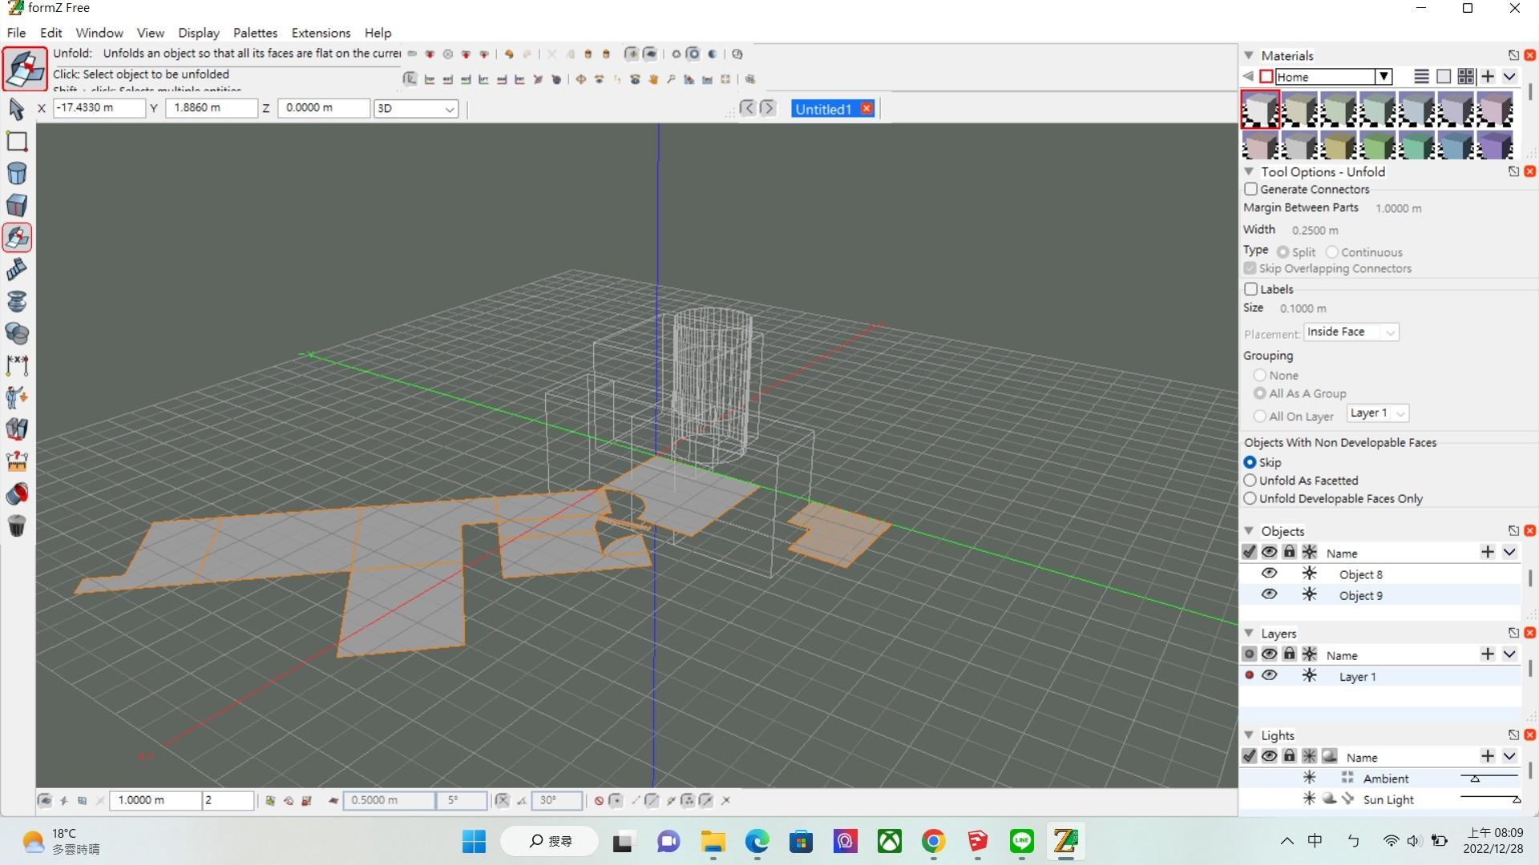Click the grid size 1.0000 m field

pos(155,800)
